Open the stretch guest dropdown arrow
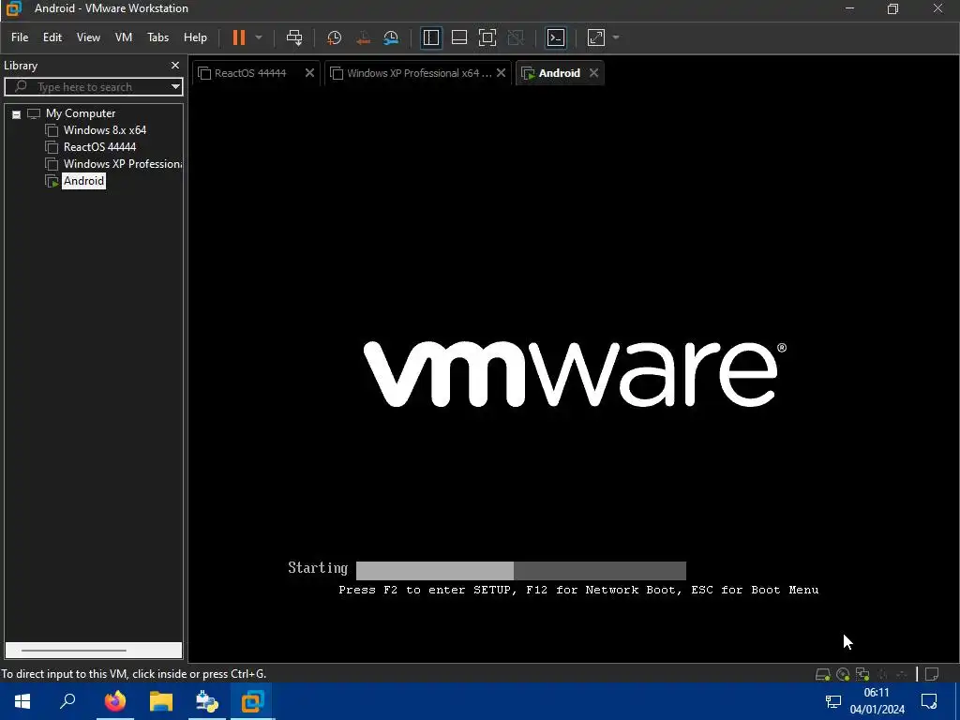 click(x=616, y=37)
